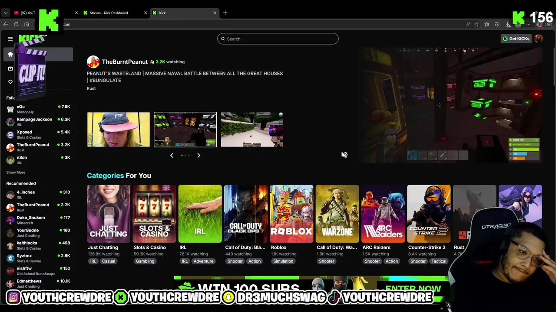The height and width of the screenshot is (312, 556).
Task: Click the Categories For You heading
Action: [x=119, y=175]
